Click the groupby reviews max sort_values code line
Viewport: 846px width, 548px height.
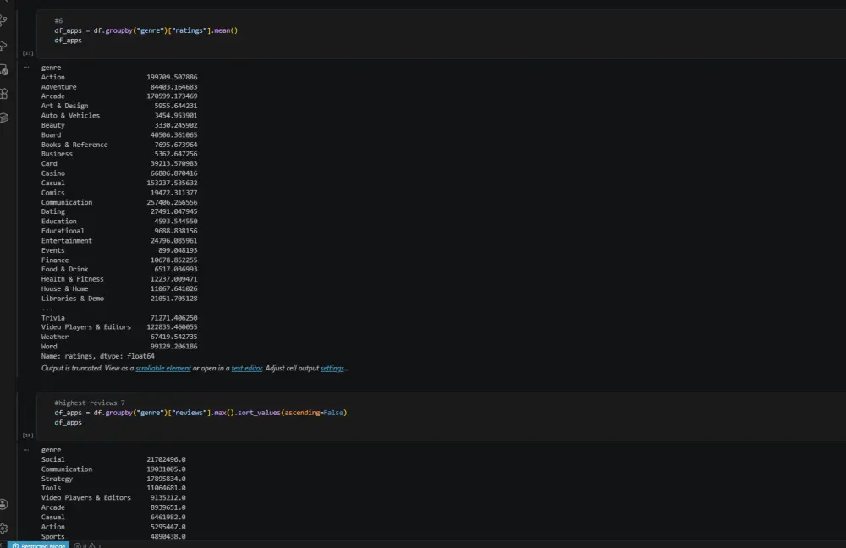pyautogui.click(x=201, y=413)
